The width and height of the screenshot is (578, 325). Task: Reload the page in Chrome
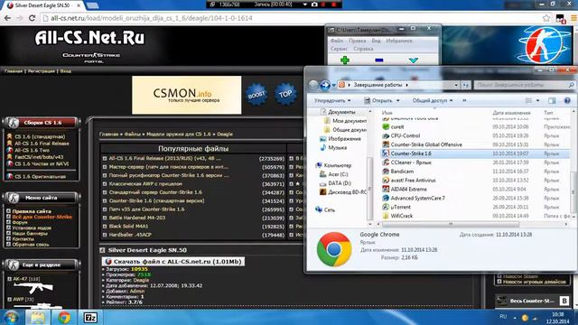(33, 18)
